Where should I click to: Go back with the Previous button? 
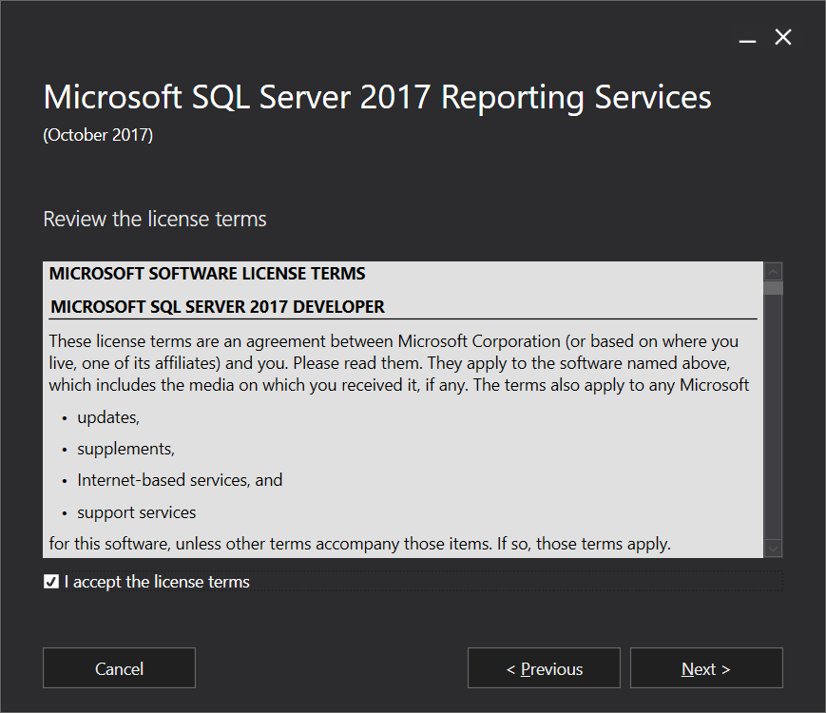tap(544, 668)
